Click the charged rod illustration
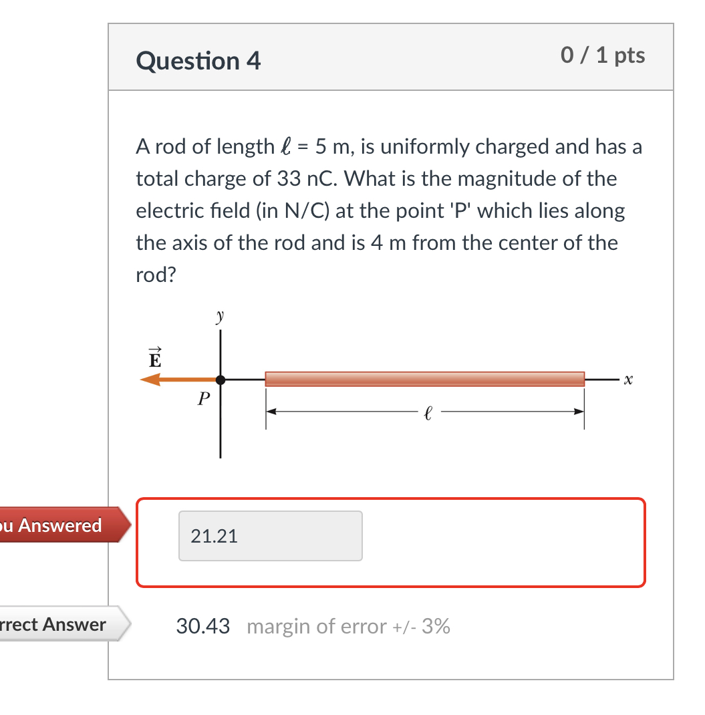This screenshot has width=705, height=715. pos(425,379)
